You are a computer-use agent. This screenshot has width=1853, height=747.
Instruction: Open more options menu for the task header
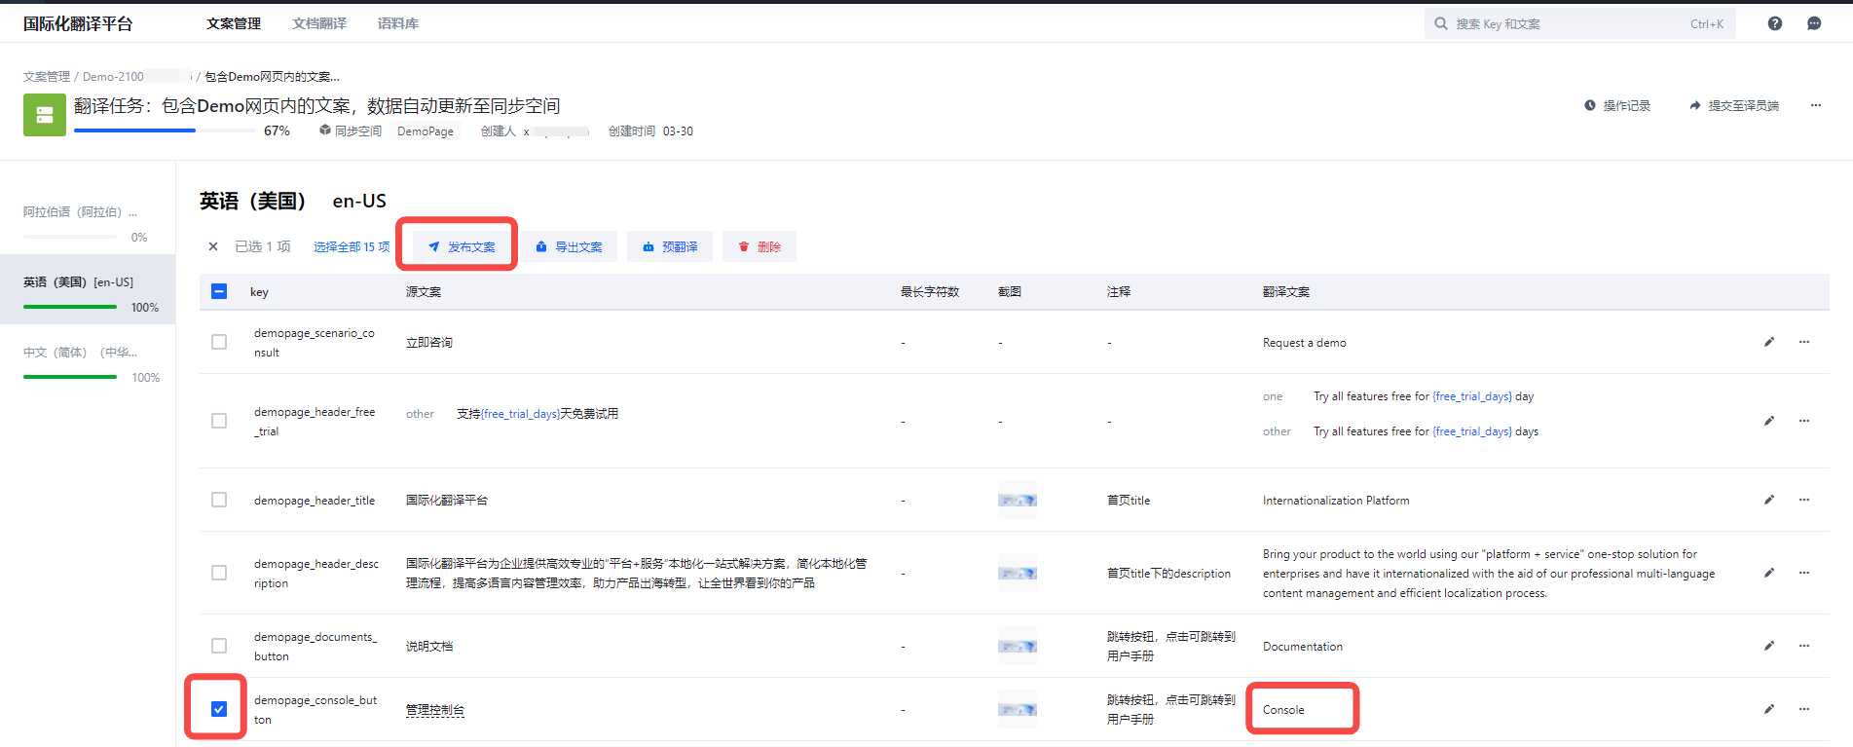pos(1815,105)
